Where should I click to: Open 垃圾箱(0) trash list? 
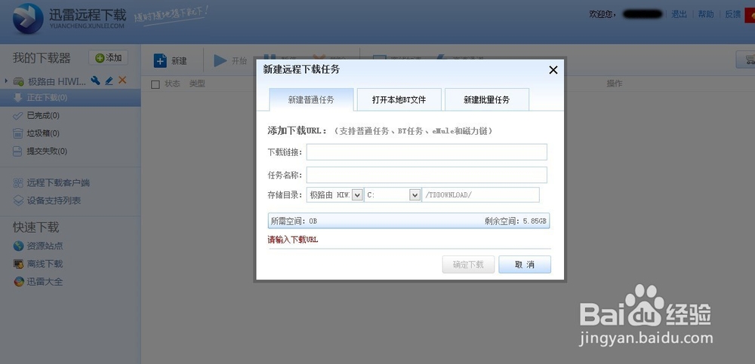click(43, 133)
